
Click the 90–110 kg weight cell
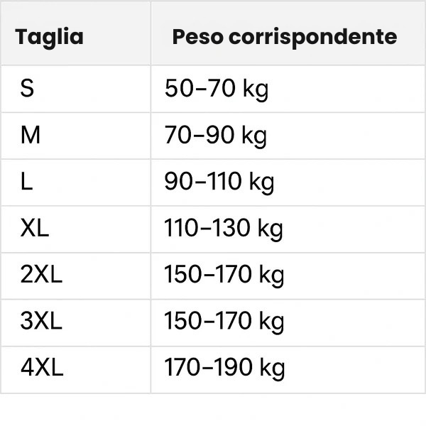pyautogui.click(x=219, y=182)
